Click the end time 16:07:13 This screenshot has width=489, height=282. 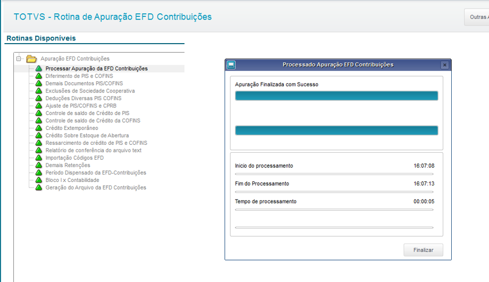click(x=424, y=184)
